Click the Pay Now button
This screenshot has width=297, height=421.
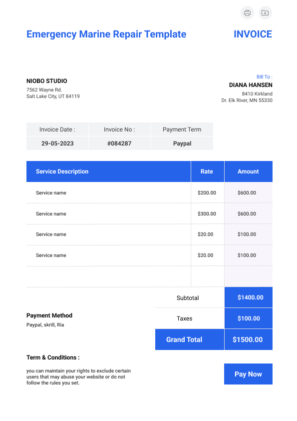click(x=248, y=374)
